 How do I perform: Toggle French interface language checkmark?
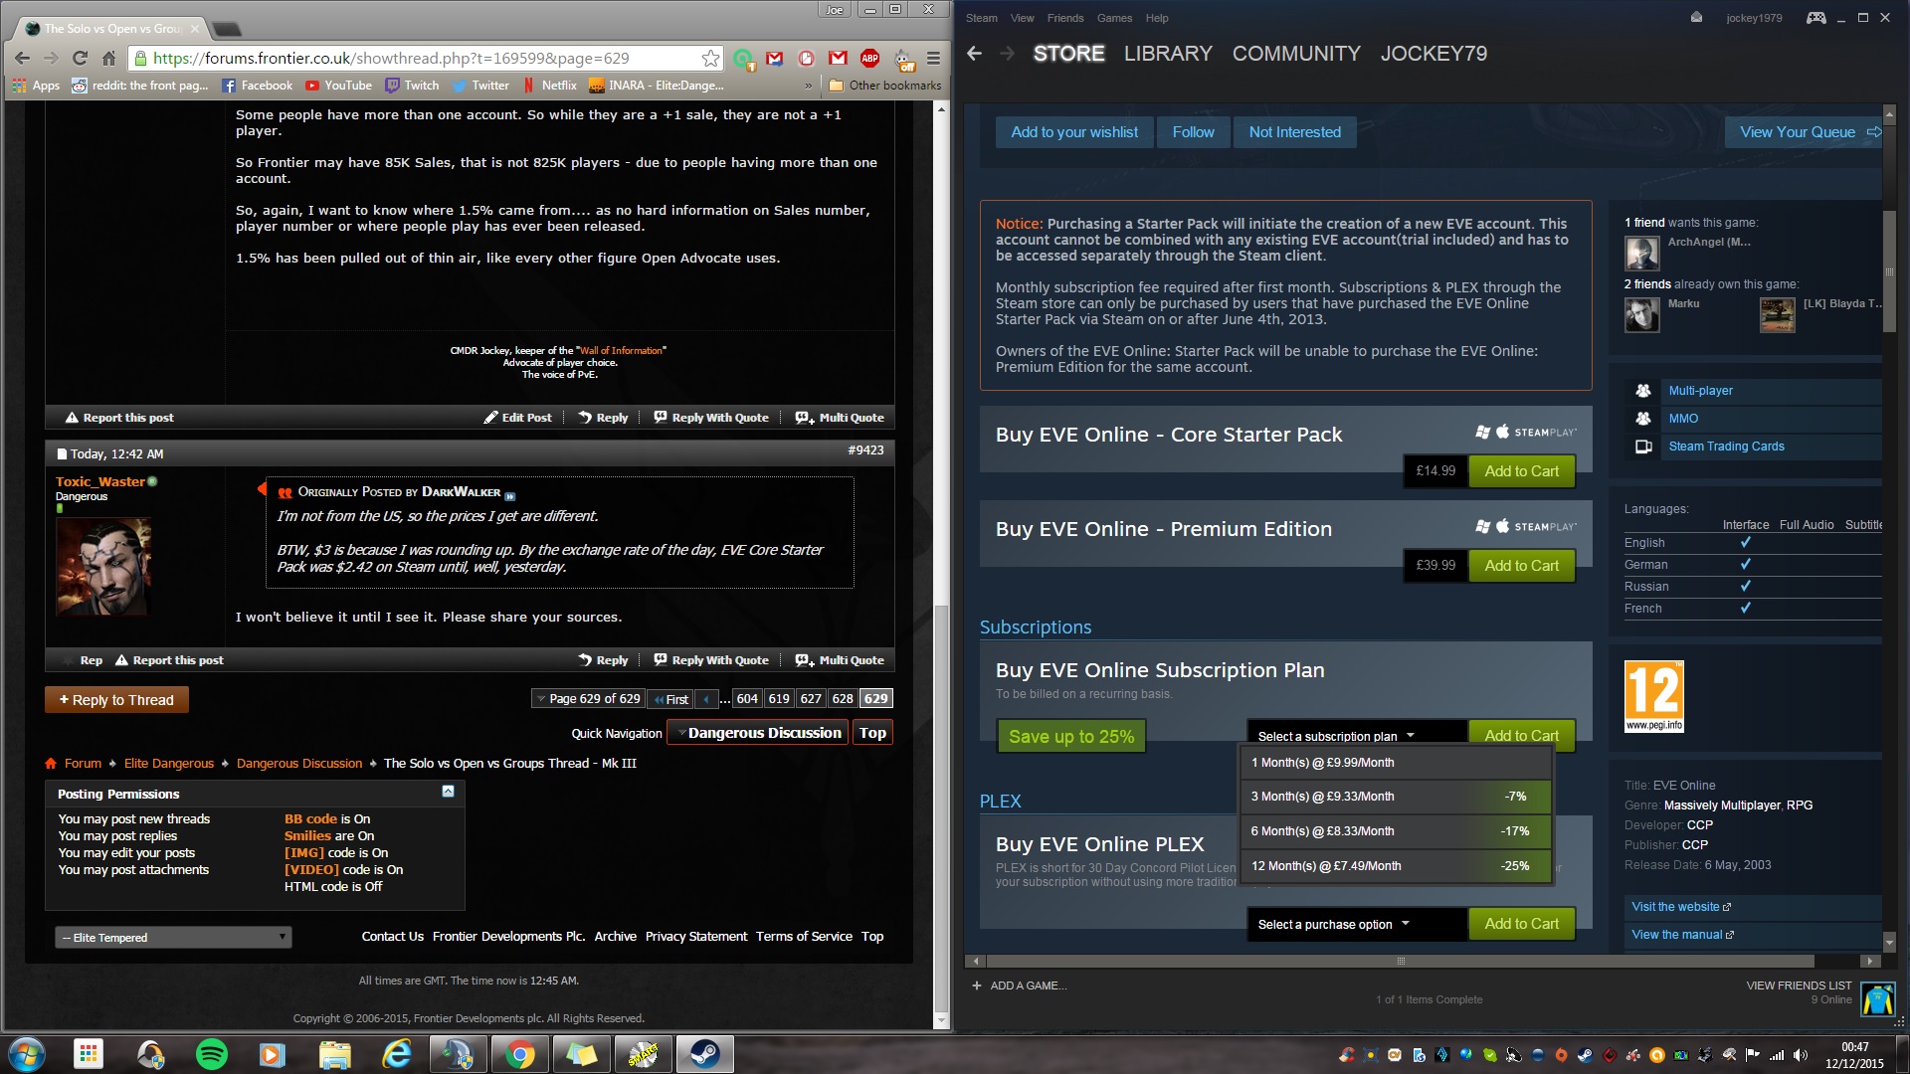1745,609
